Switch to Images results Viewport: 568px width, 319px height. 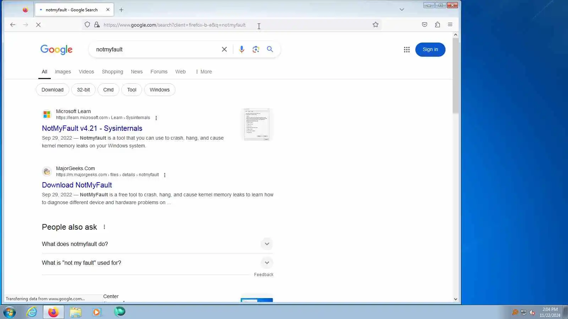click(x=63, y=72)
